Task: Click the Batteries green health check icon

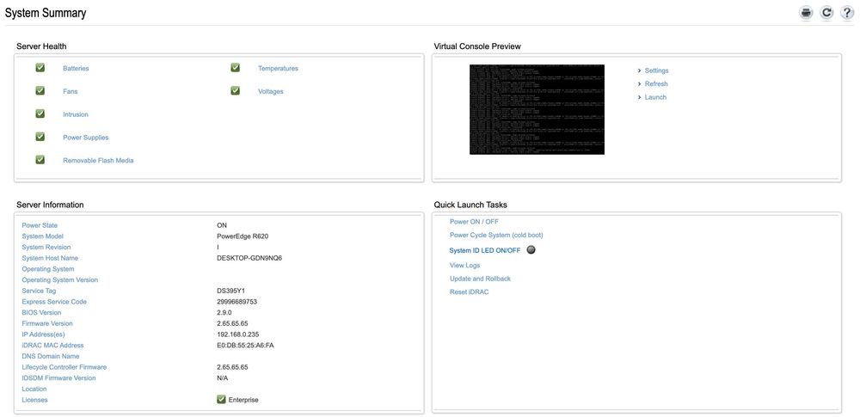Action: [40, 67]
